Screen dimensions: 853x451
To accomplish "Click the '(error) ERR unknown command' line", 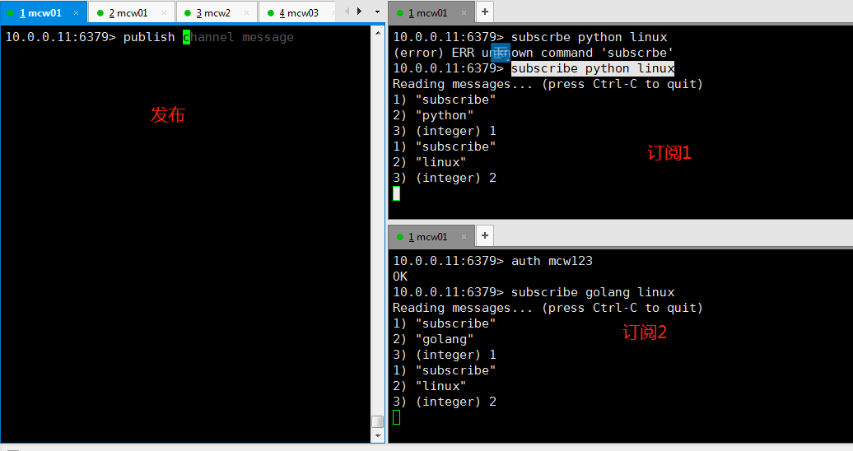I will tap(534, 53).
